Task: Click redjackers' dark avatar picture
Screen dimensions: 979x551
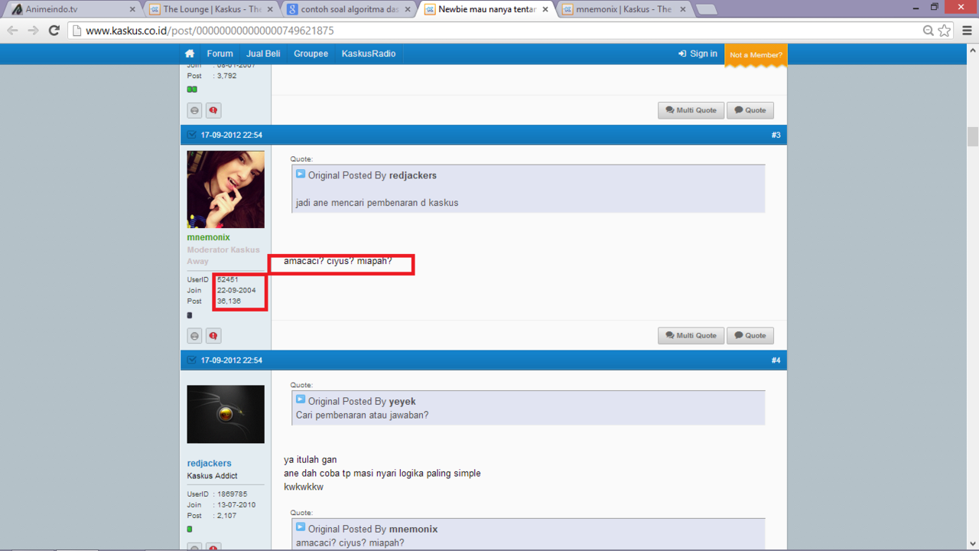Action: (x=226, y=414)
